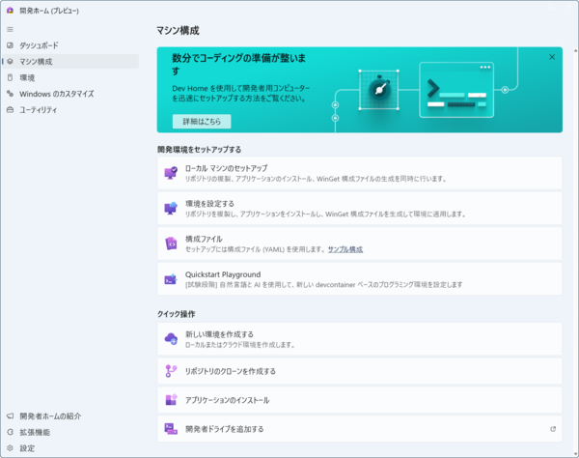
Task: Open the サンプル構成 link
Action: pos(345,249)
